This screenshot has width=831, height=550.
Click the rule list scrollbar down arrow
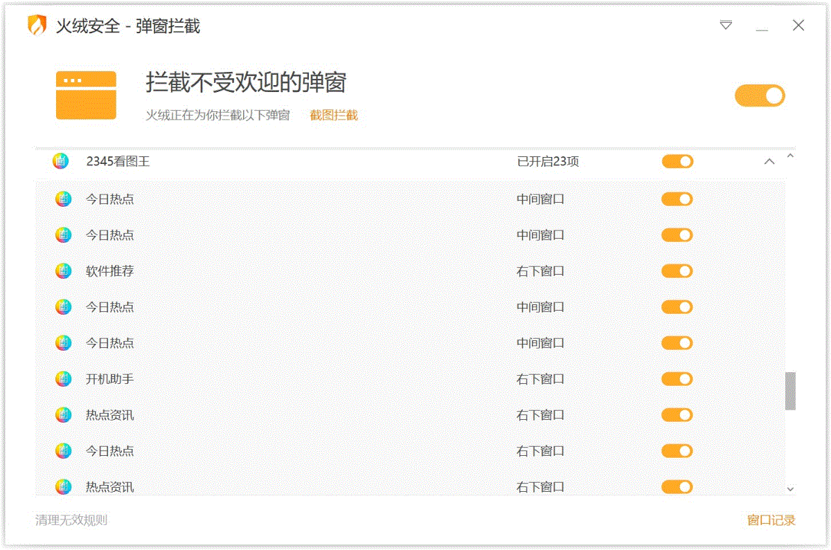pyautogui.click(x=790, y=489)
